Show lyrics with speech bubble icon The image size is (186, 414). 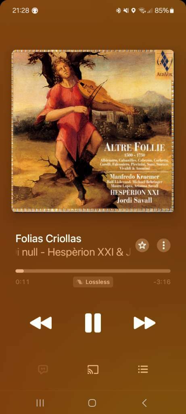43,370
